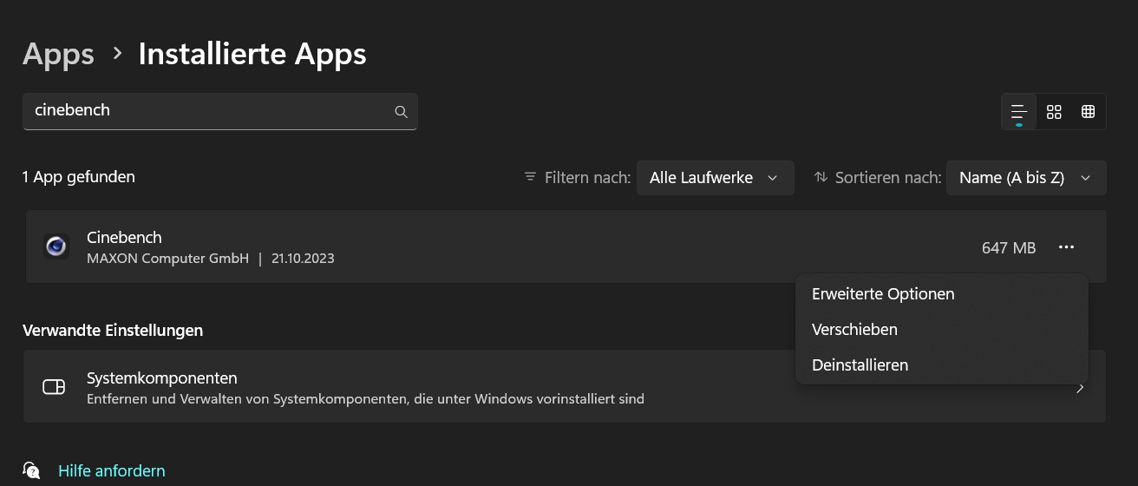Click the 647 MB size value

[x=1009, y=248]
